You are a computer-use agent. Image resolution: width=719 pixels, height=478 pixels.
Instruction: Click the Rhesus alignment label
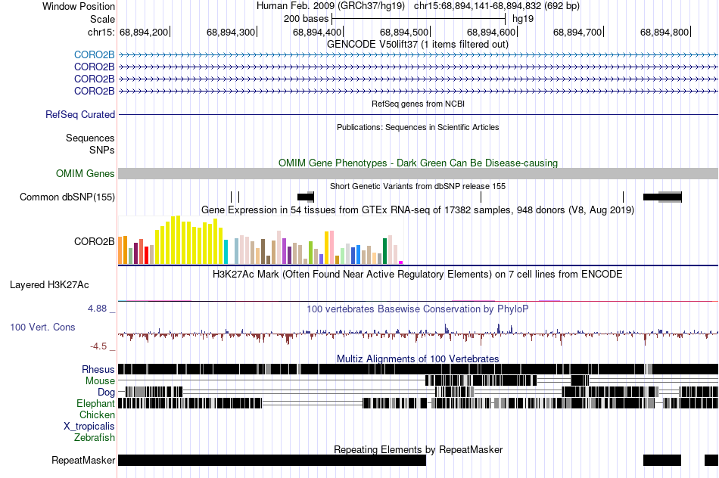tap(98, 369)
